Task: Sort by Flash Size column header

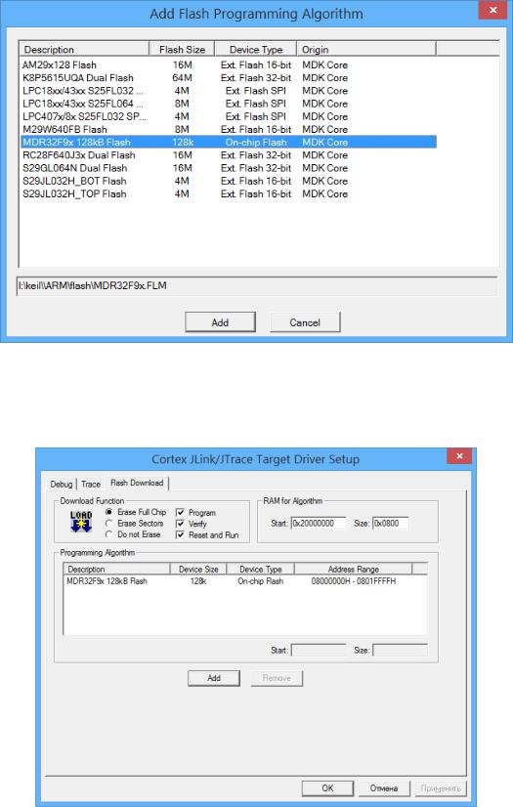Action: pos(182,50)
